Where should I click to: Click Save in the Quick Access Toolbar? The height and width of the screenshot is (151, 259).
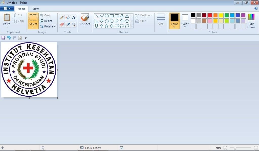(3, 38)
